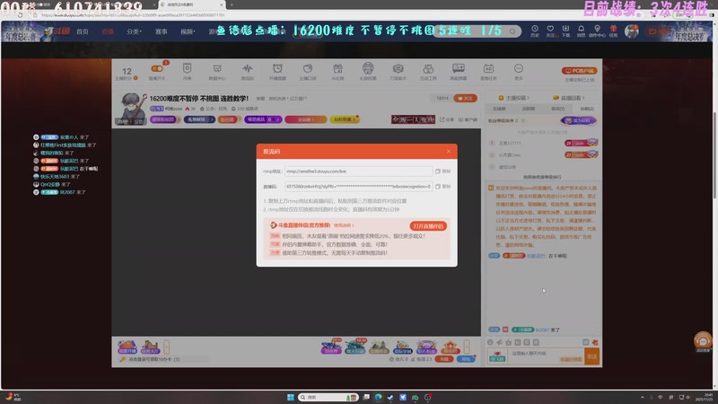Image resolution: width=718 pixels, height=404 pixels.
Task: Click the 直播码 stream key field
Action: coord(358,187)
